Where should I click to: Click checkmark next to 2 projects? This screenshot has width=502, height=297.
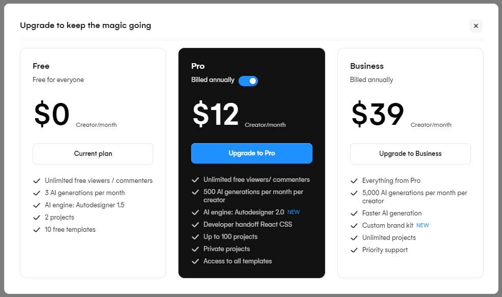(x=37, y=218)
